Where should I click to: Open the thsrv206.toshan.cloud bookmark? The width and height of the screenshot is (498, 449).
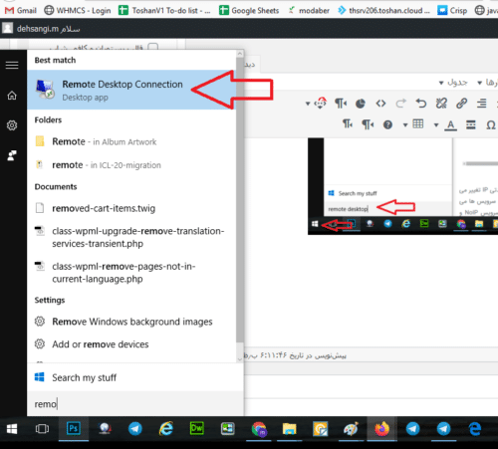383,11
